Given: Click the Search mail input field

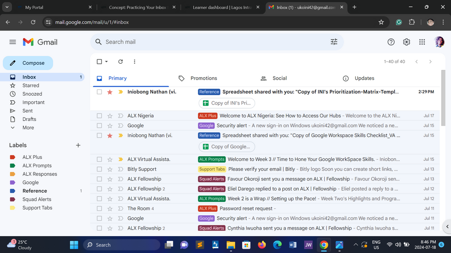Looking at the screenshot, I should 211,42.
